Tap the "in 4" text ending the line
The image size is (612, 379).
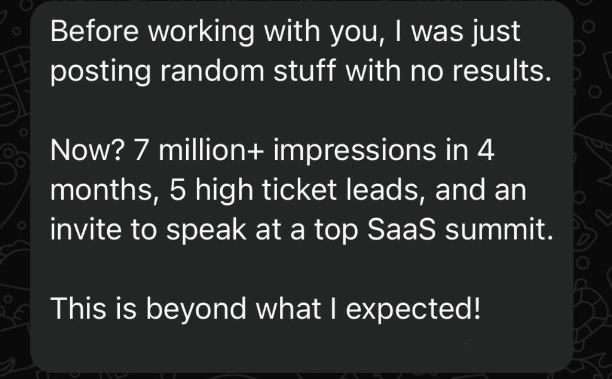coord(470,150)
